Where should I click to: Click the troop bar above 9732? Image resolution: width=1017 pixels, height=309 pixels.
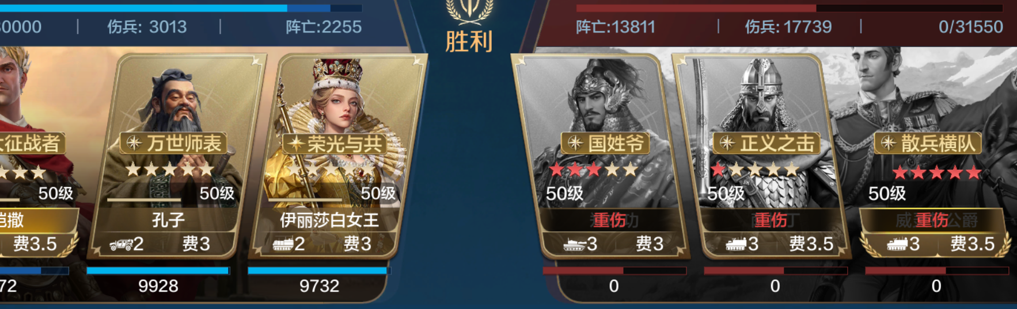319,271
